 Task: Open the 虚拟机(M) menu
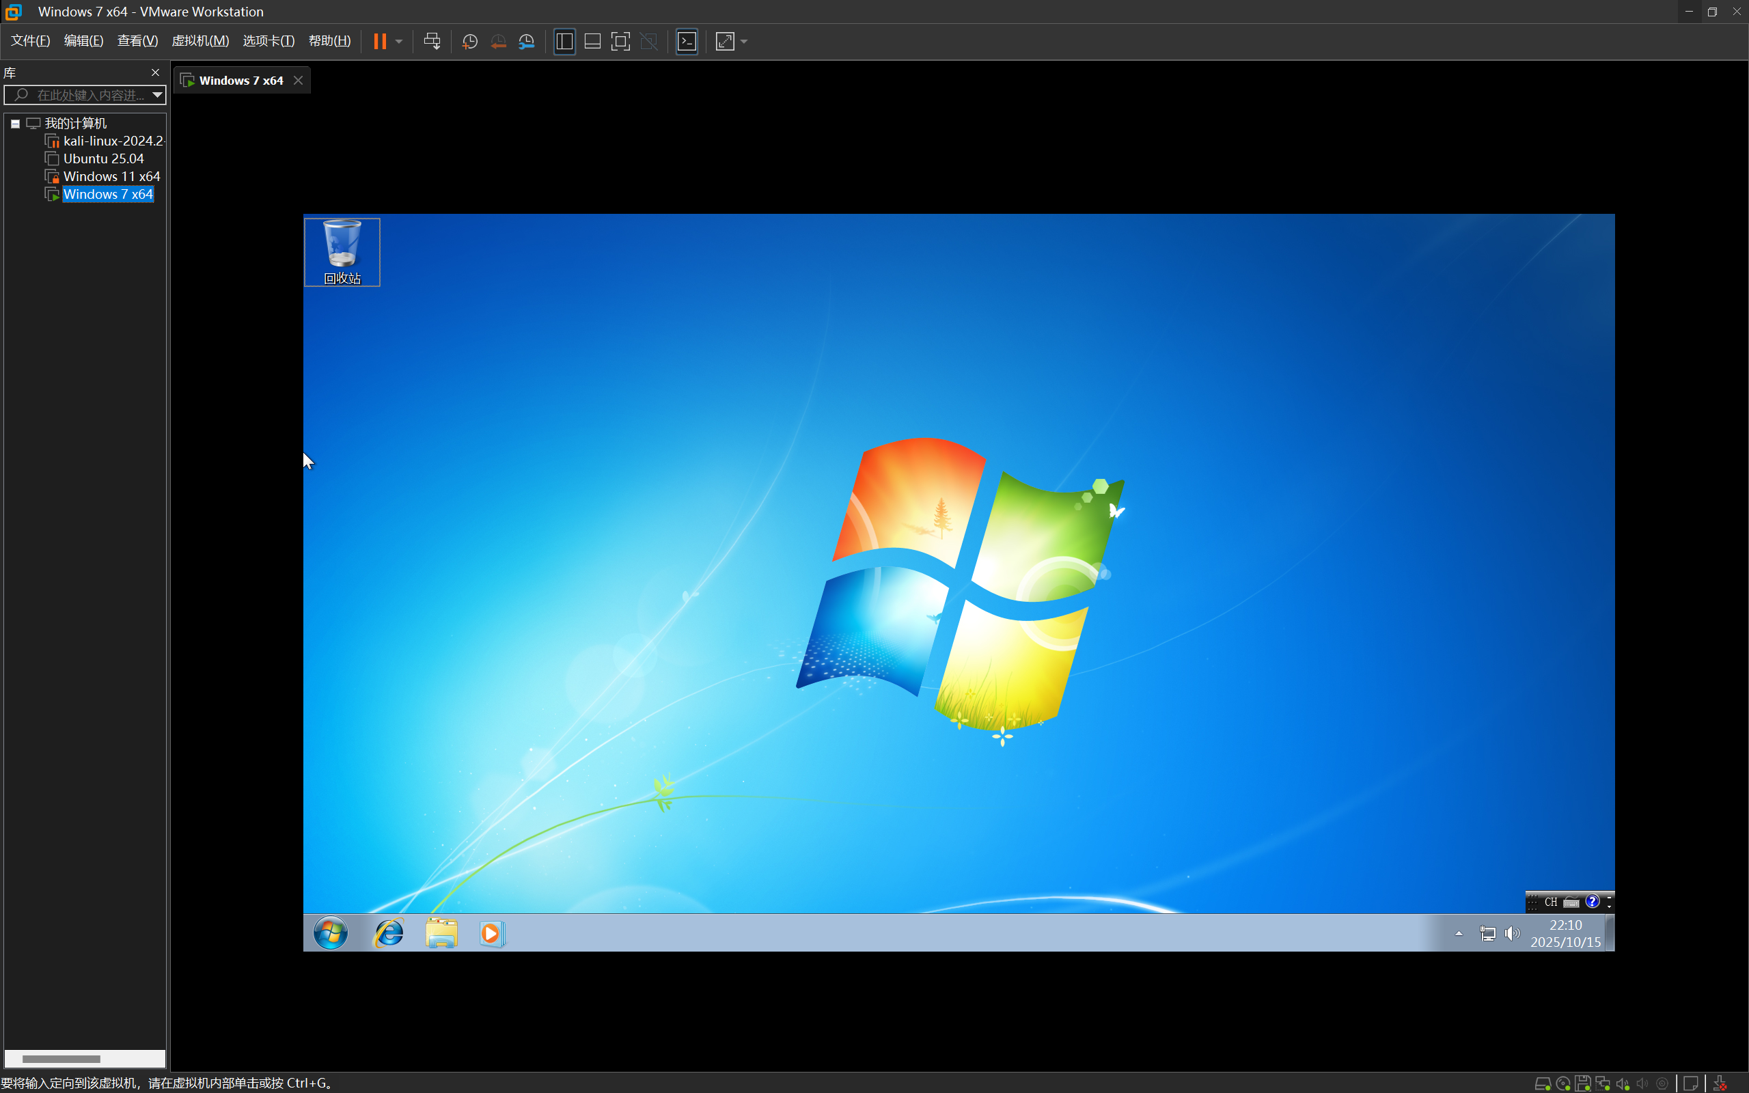200,41
